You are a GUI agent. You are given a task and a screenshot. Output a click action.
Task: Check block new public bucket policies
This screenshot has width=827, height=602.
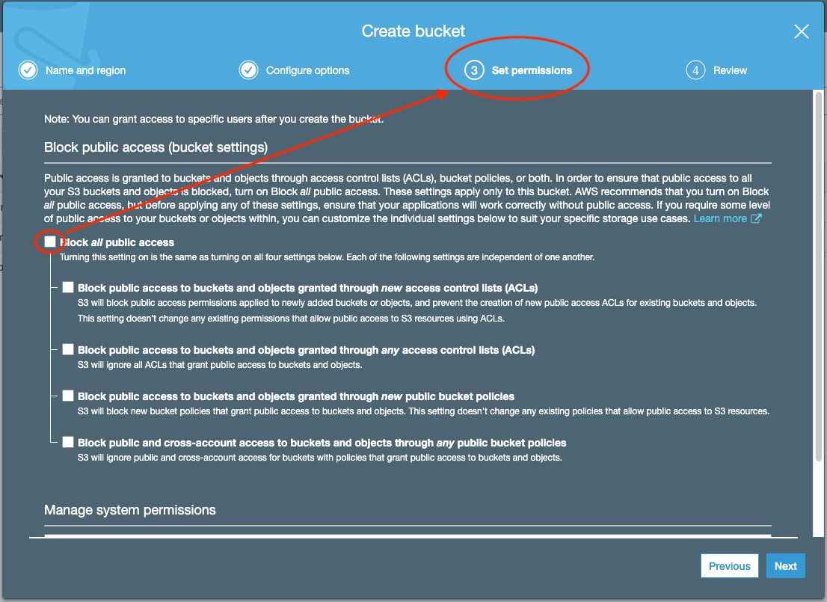(x=68, y=396)
